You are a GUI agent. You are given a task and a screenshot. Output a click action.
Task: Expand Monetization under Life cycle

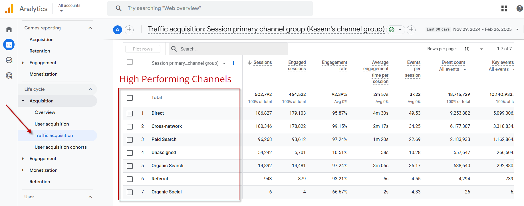(x=23, y=170)
